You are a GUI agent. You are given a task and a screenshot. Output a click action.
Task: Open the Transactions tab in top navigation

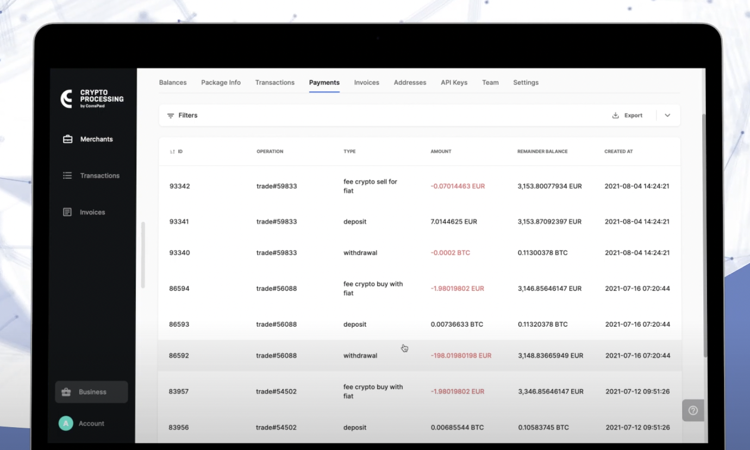(x=275, y=83)
